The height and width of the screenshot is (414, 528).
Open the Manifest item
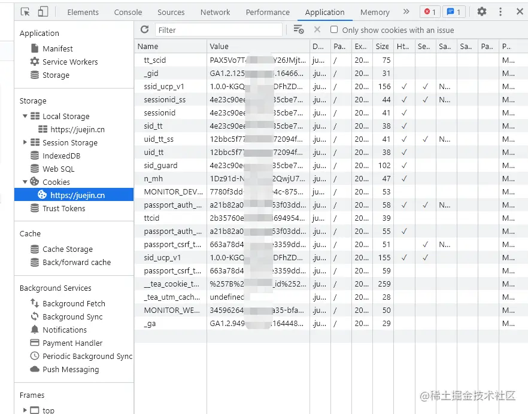[57, 49]
